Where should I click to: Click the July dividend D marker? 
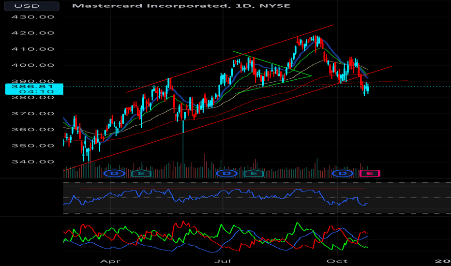226,174
